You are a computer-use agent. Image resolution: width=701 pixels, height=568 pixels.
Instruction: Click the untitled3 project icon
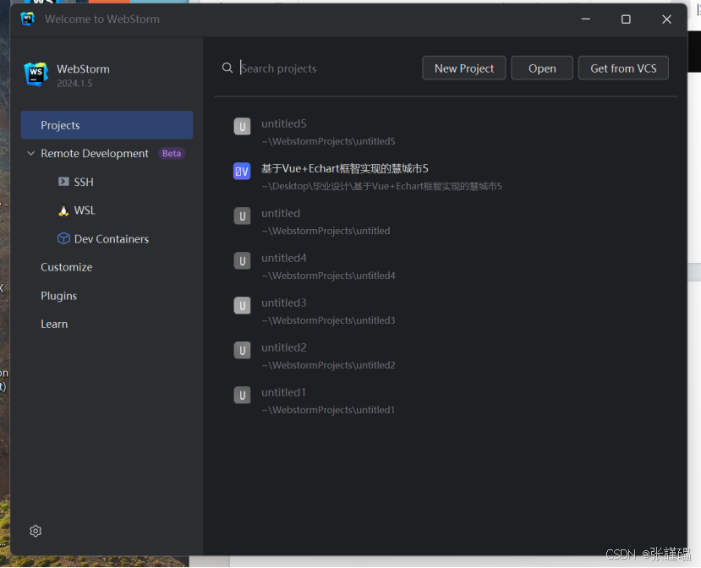pyautogui.click(x=242, y=306)
